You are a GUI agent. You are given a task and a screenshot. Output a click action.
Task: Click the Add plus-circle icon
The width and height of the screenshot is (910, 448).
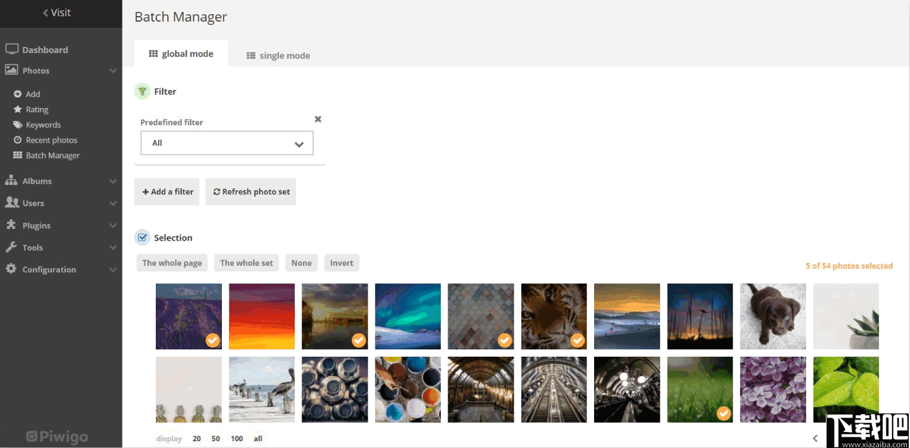18,94
